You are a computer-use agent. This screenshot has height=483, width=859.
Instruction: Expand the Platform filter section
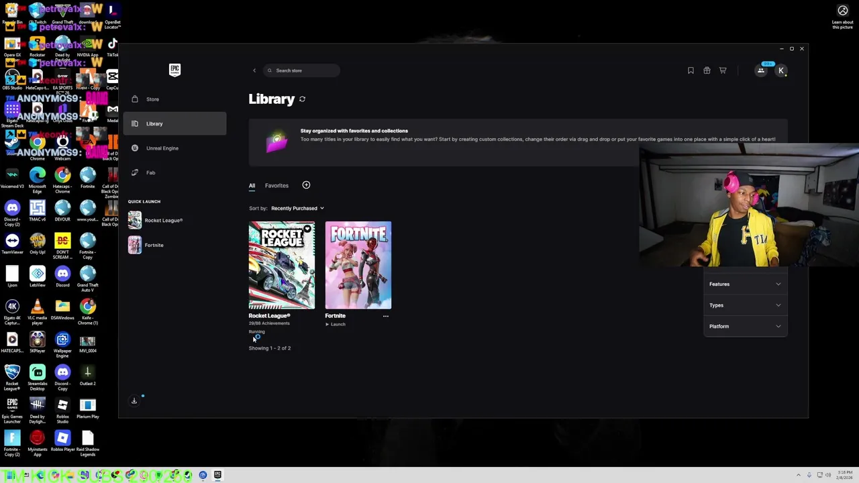pyautogui.click(x=745, y=326)
